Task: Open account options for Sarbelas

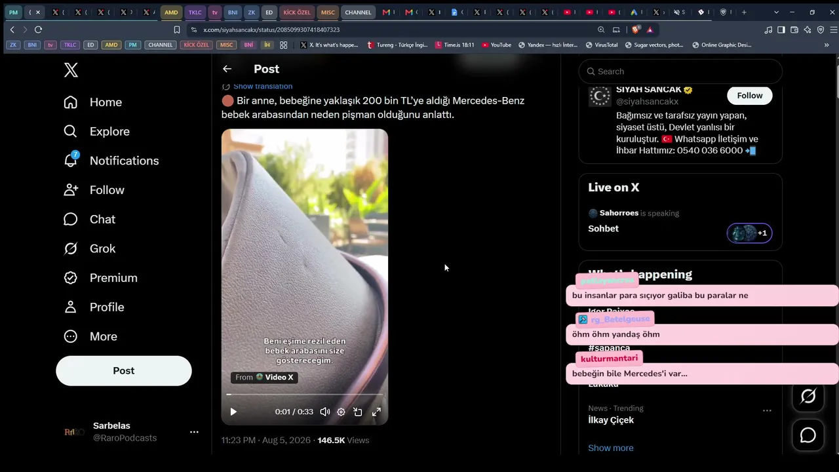Action: pyautogui.click(x=194, y=432)
